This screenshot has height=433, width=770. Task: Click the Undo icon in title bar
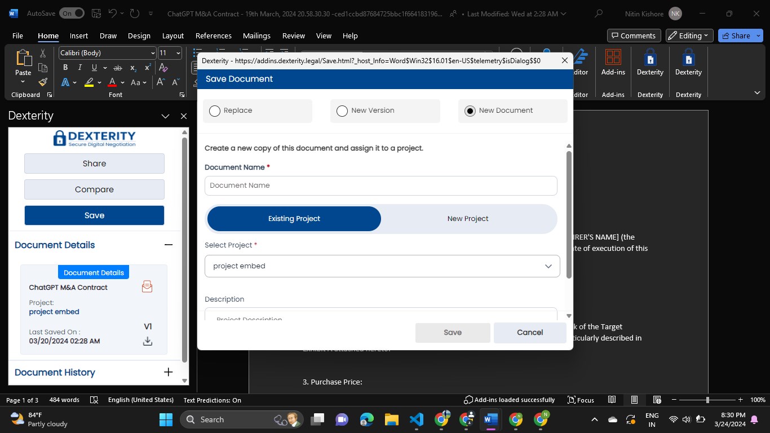(112, 14)
